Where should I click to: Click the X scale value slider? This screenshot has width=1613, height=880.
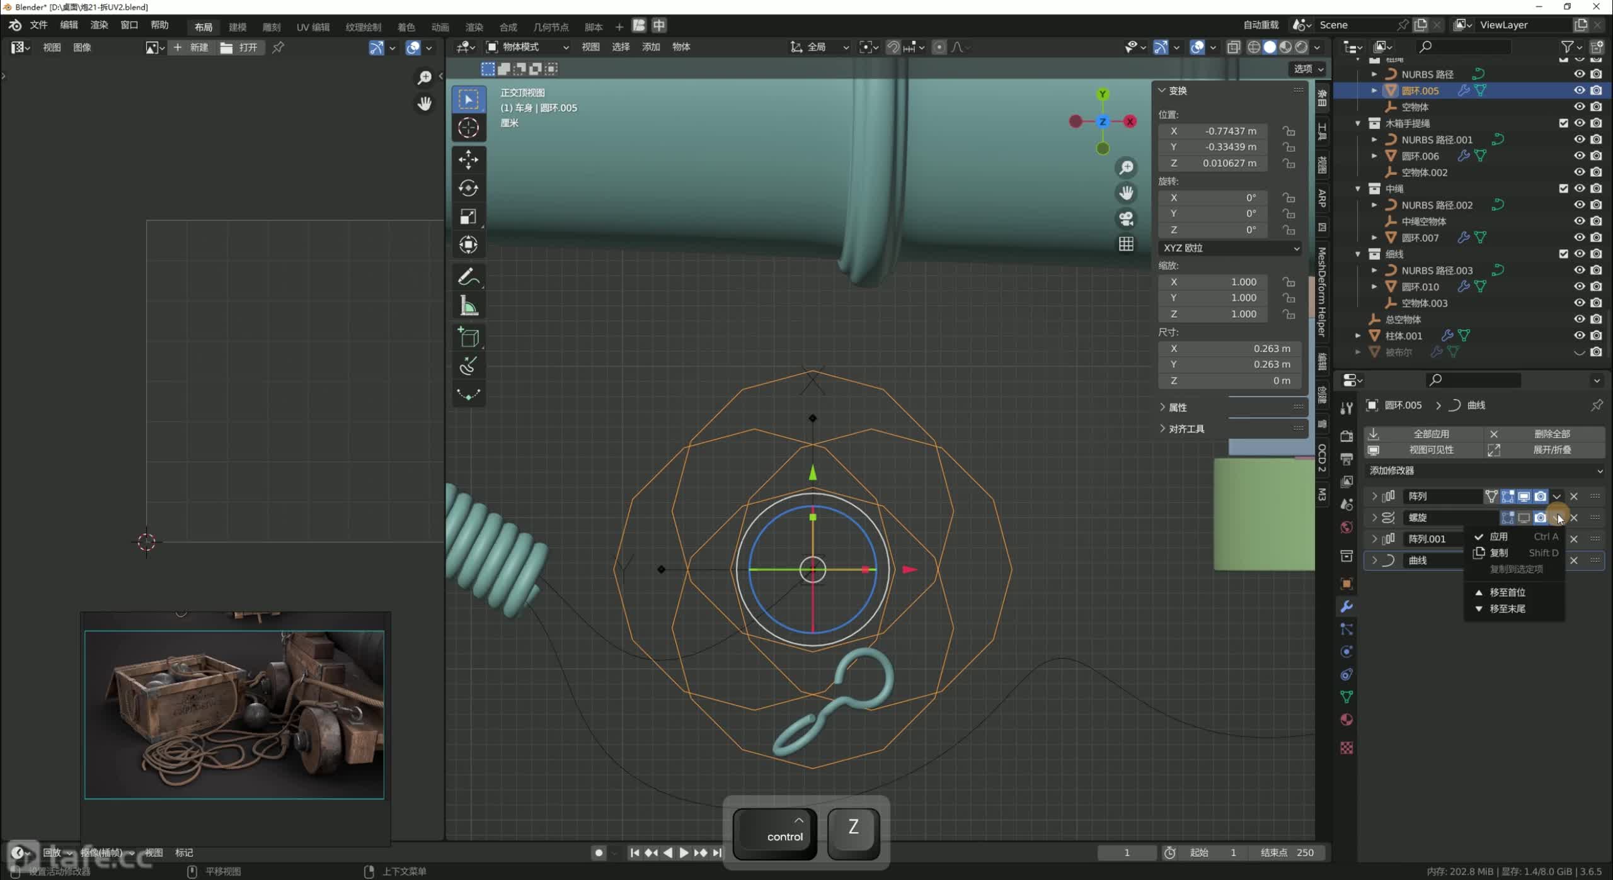click(1213, 282)
